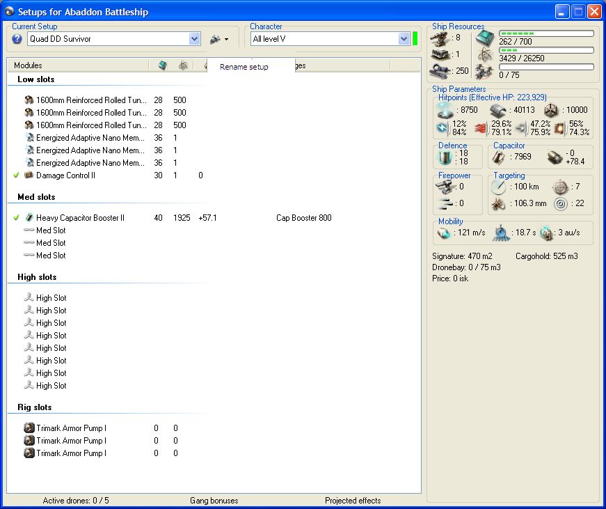Click the scan resolution icon showing 106.3 mm
Viewport: 606px width, 509px height.
499,204
